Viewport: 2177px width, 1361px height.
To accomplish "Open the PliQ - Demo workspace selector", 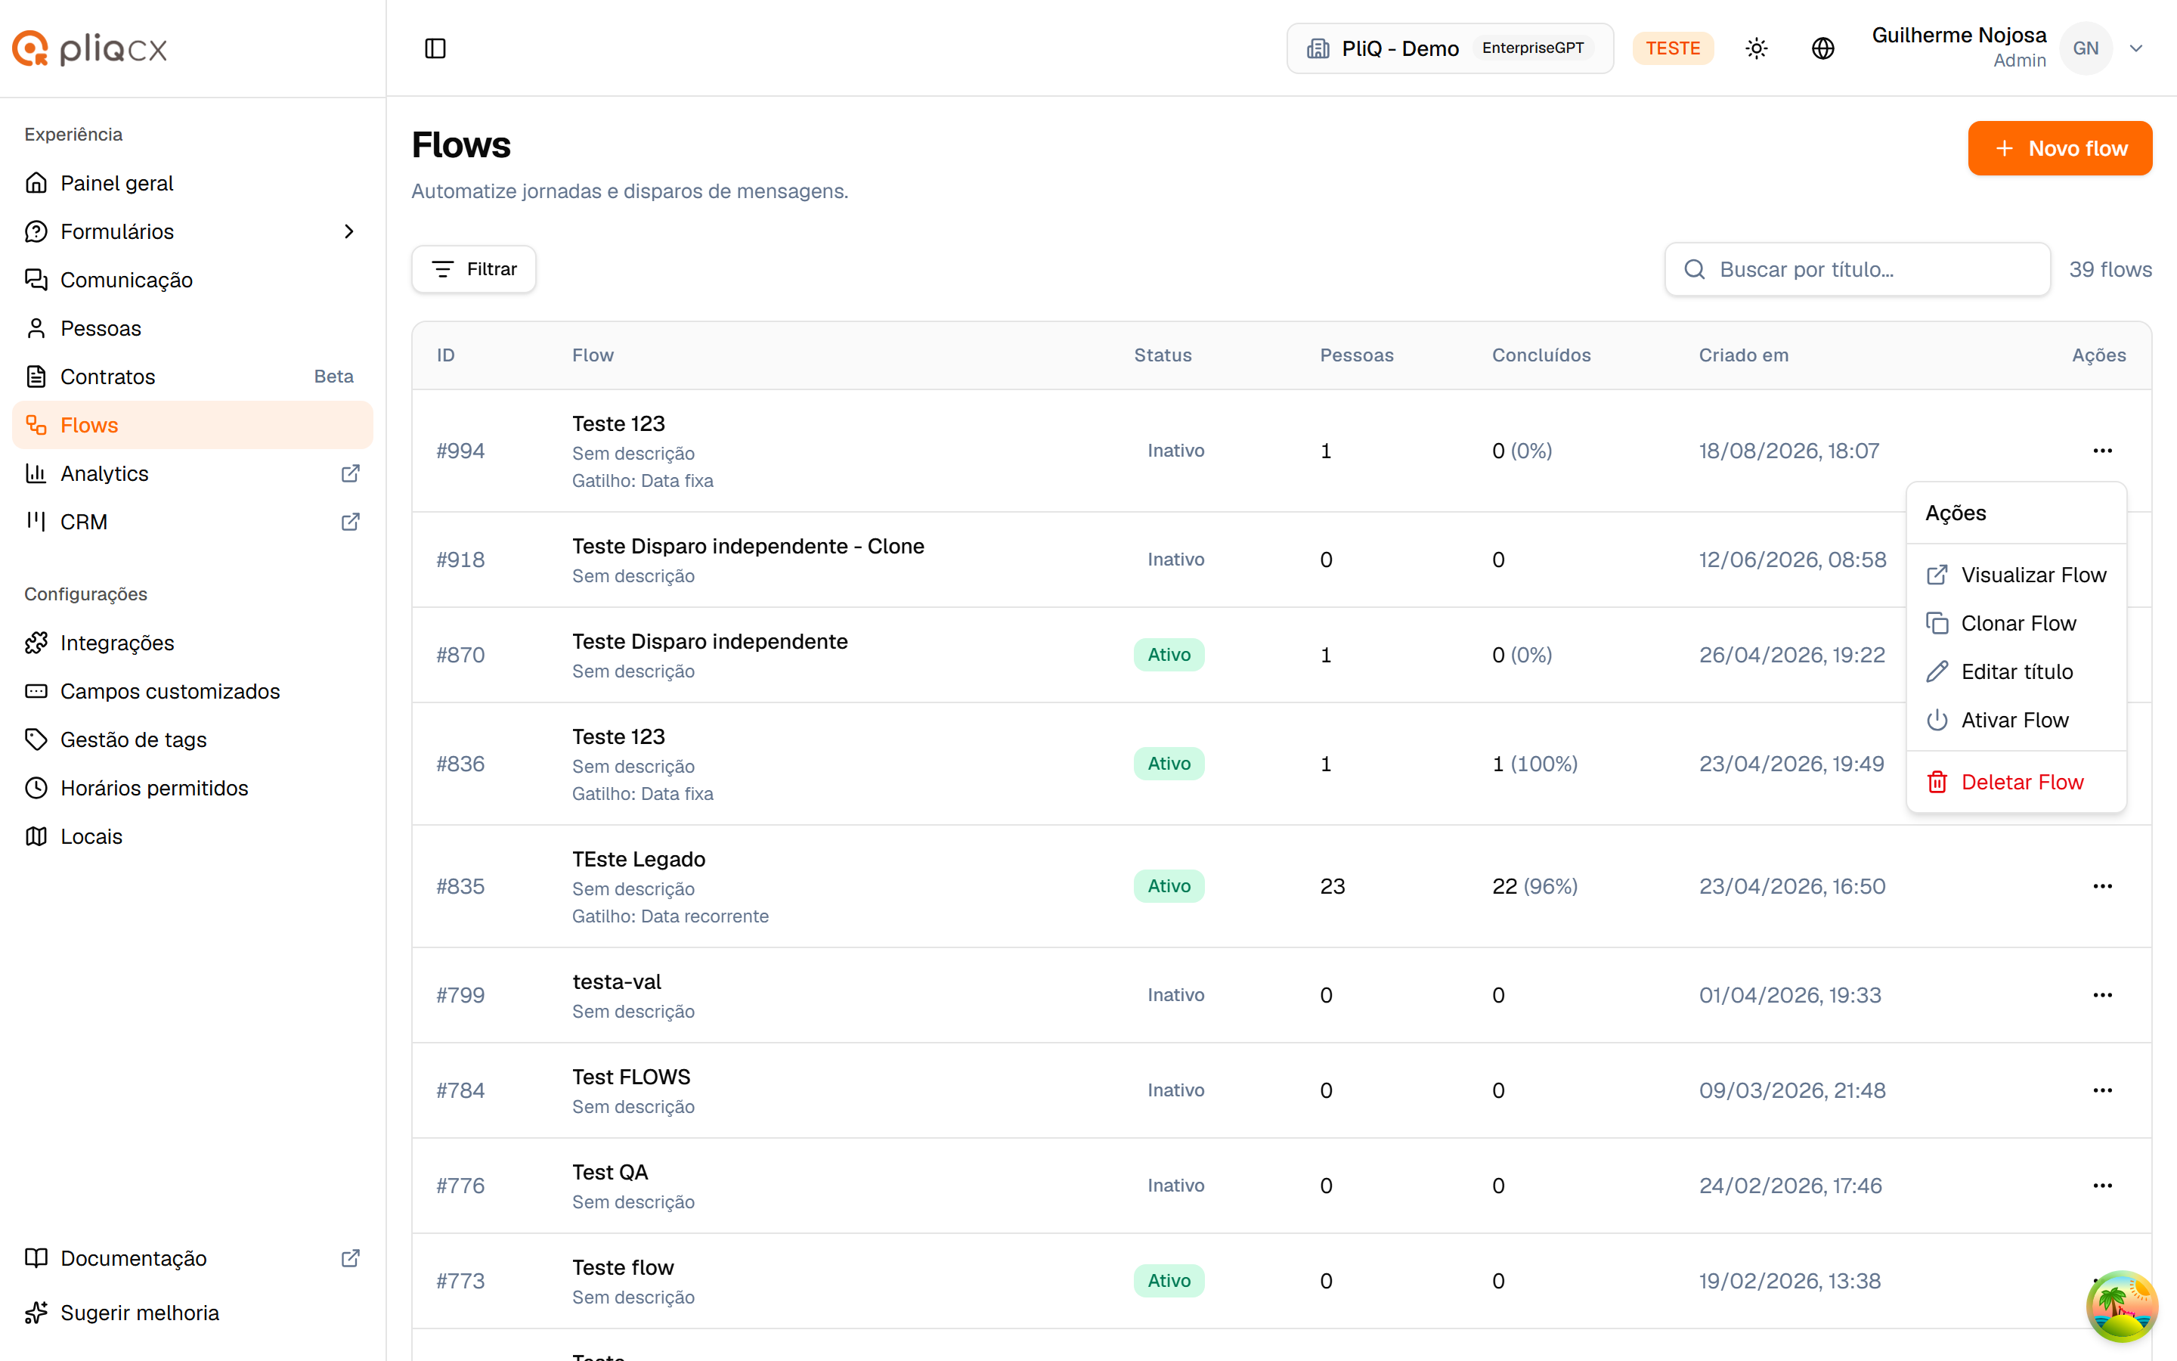I will coord(1449,48).
